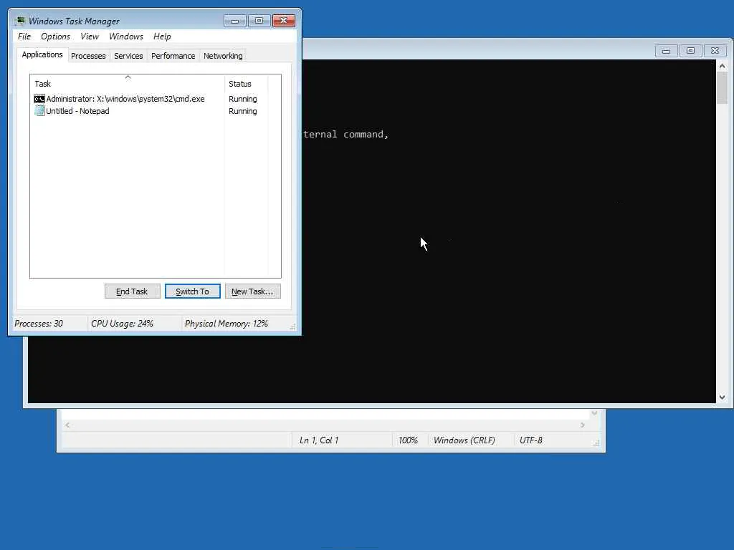The height and width of the screenshot is (550, 734).
Task: Click the CPU Usage: 24% status entry
Action: click(122, 324)
